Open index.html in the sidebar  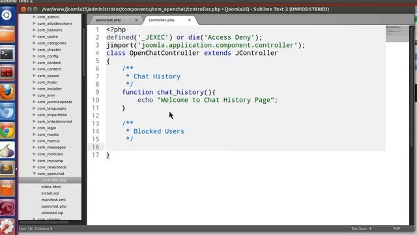click(51, 187)
